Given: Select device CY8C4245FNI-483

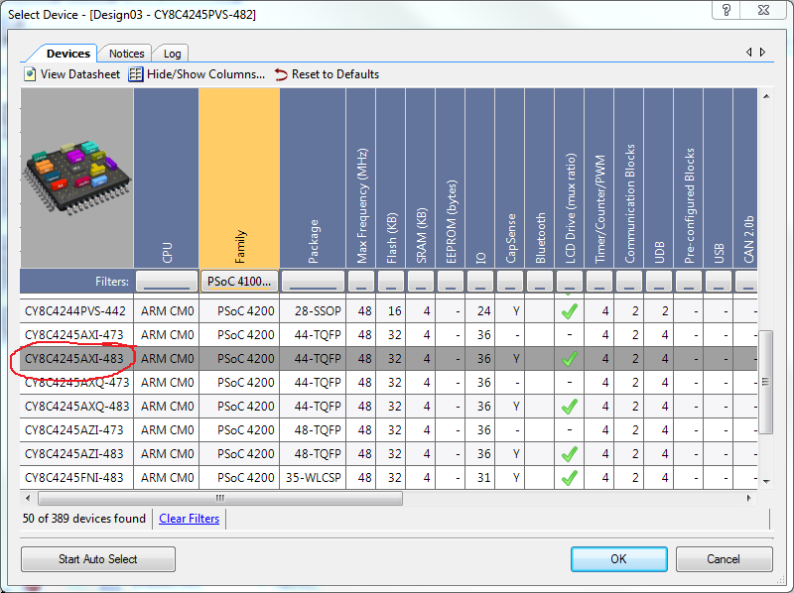Looking at the screenshot, I should pyautogui.click(x=73, y=478).
